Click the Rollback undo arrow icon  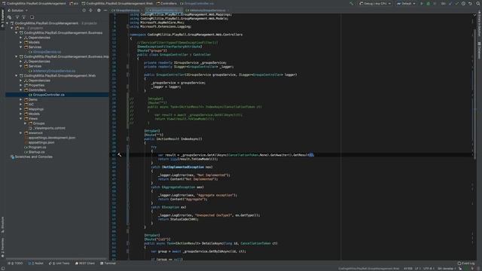(x=470, y=3)
